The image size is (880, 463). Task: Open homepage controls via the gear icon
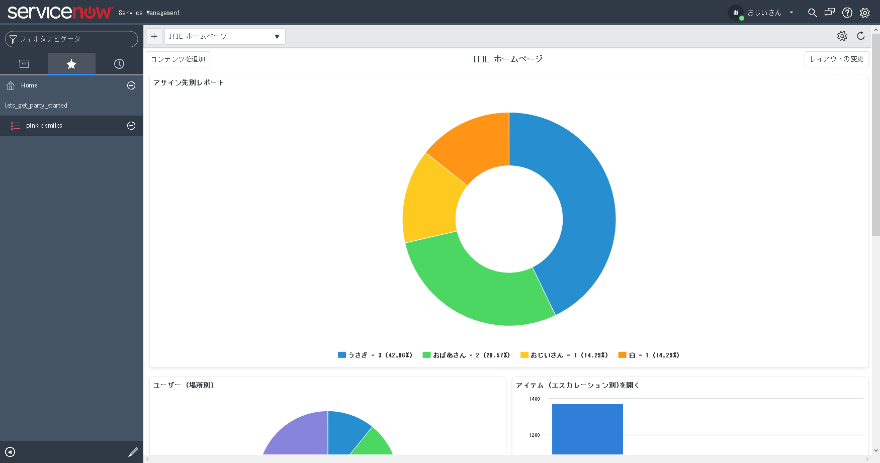point(842,36)
